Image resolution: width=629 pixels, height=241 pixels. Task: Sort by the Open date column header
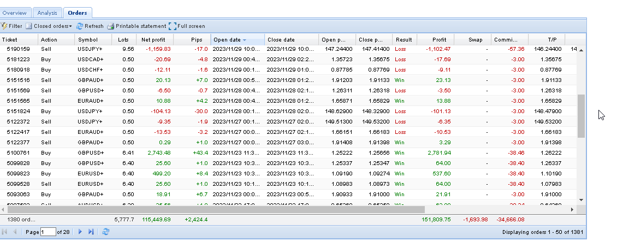[227, 39]
